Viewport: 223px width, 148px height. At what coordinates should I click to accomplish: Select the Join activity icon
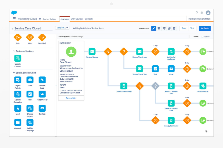tap(18, 37)
